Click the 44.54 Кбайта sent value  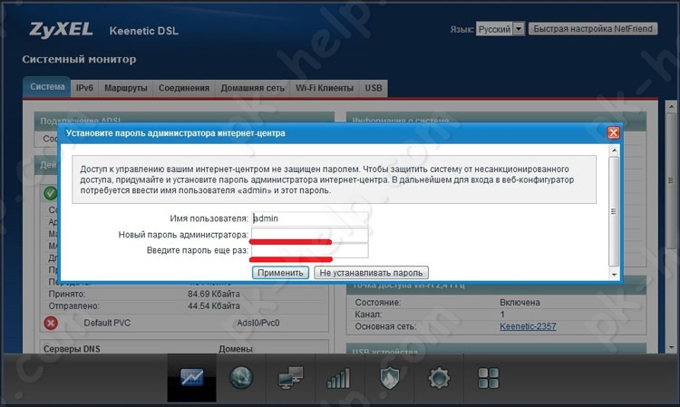(214, 306)
